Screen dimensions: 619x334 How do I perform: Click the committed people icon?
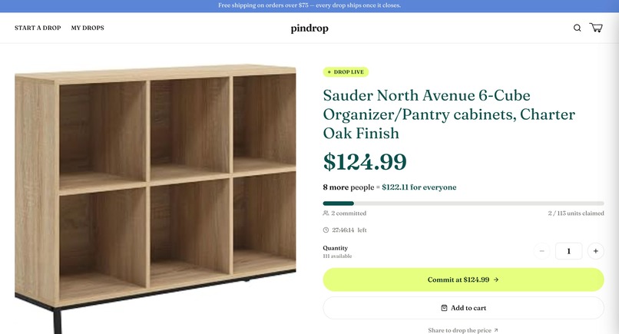326,213
